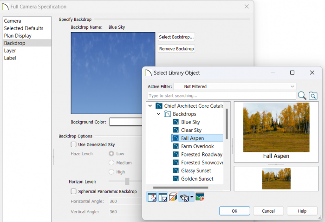The image size is (325, 222).
Task: Close the Select Library Object dialog
Action: click(x=312, y=72)
